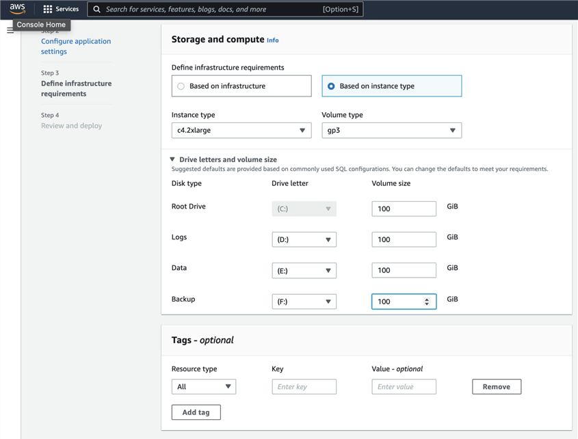Open Backup drive letter (F:) dropdown

pos(304,302)
